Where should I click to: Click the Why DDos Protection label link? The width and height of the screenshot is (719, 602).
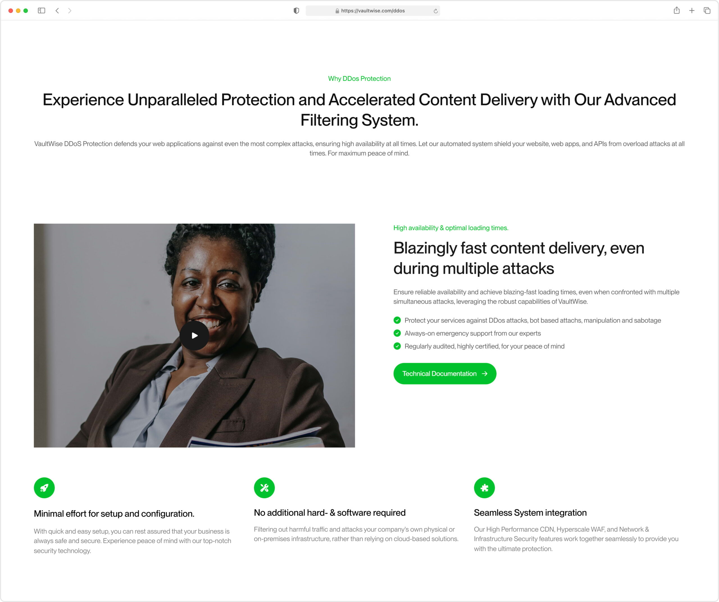(359, 78)
